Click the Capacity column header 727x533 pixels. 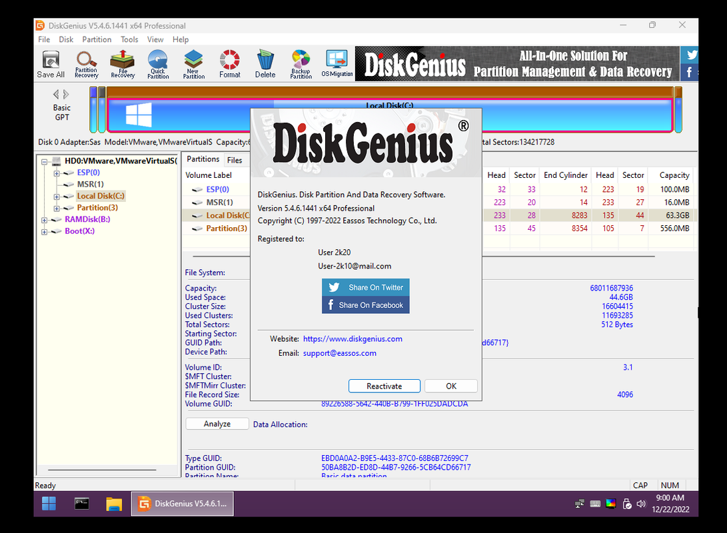(674, 175)
